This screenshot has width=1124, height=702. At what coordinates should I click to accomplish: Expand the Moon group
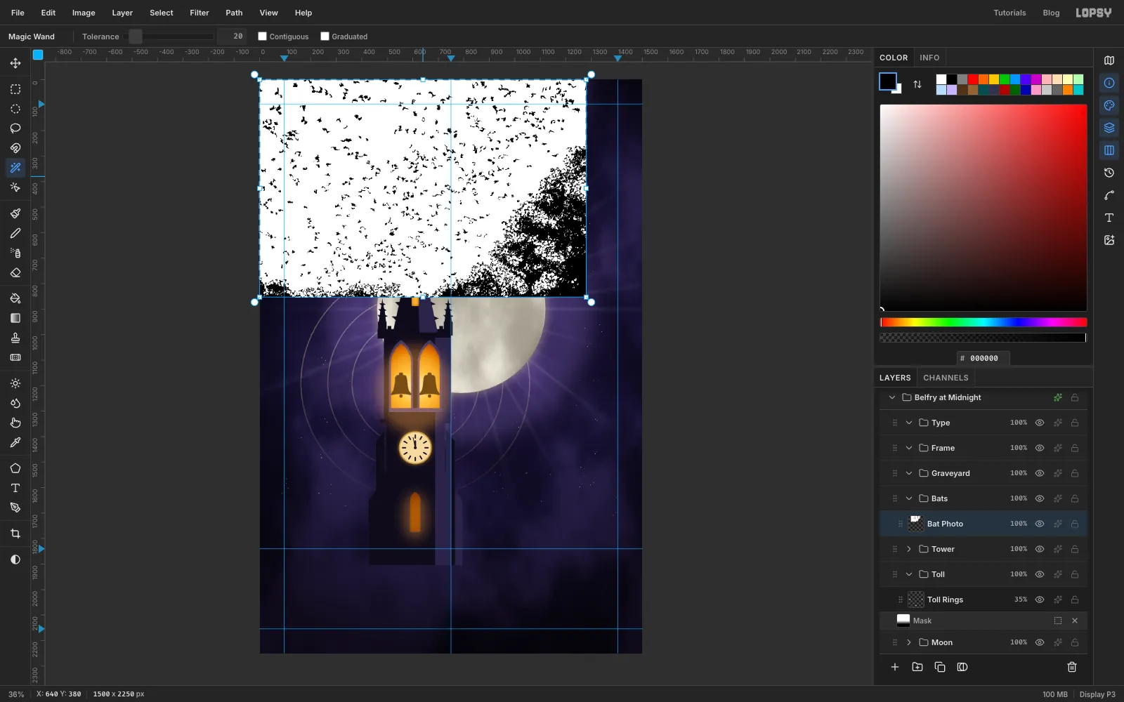tap(909, 642)
